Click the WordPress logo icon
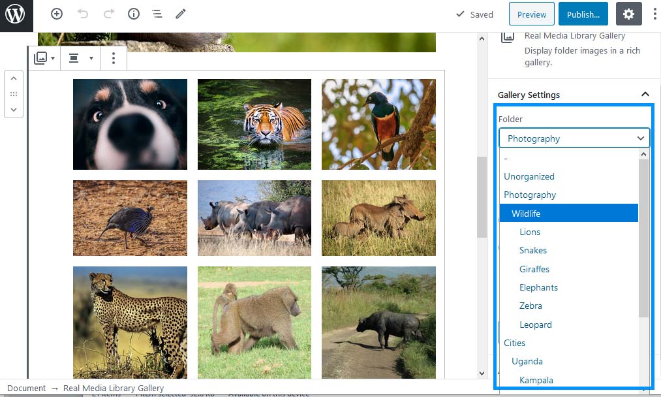 15,14
